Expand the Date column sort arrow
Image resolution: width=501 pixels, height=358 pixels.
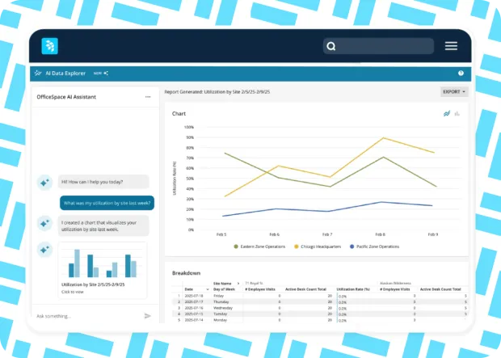[206, 289]
